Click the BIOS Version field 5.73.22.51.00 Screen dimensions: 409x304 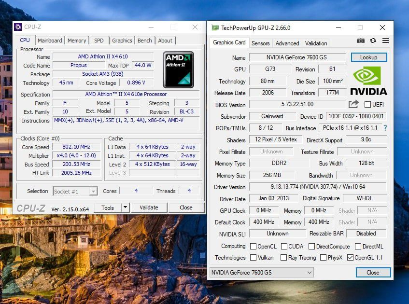pos(297,104)
